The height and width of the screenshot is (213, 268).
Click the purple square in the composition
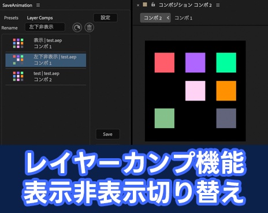pos(195,62)
